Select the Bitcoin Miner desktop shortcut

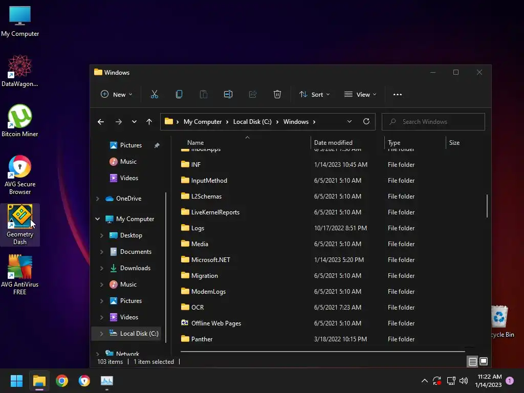[x=20, y=121]
